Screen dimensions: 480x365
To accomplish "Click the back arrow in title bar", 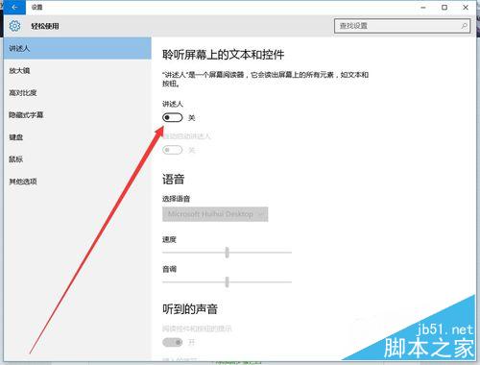I will click(x=14, y=8).
